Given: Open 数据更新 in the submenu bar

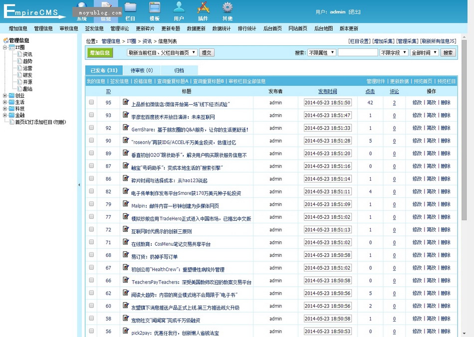Looking at the screenshot, I should tap(196, 28).
